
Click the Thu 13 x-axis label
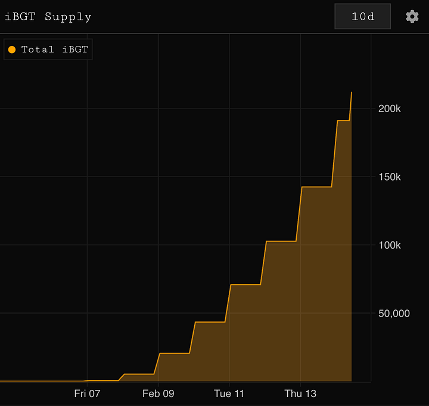click(x=300, y=393)
